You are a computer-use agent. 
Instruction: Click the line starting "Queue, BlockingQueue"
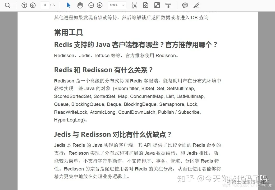point(126,104)
